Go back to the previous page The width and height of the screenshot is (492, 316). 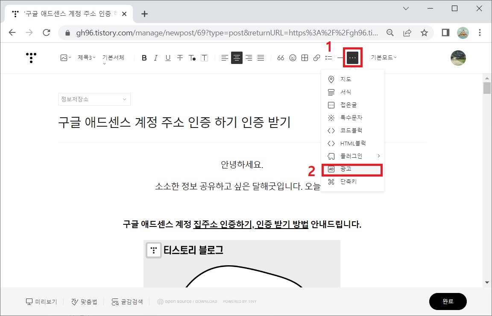click(x=12, y=32)
